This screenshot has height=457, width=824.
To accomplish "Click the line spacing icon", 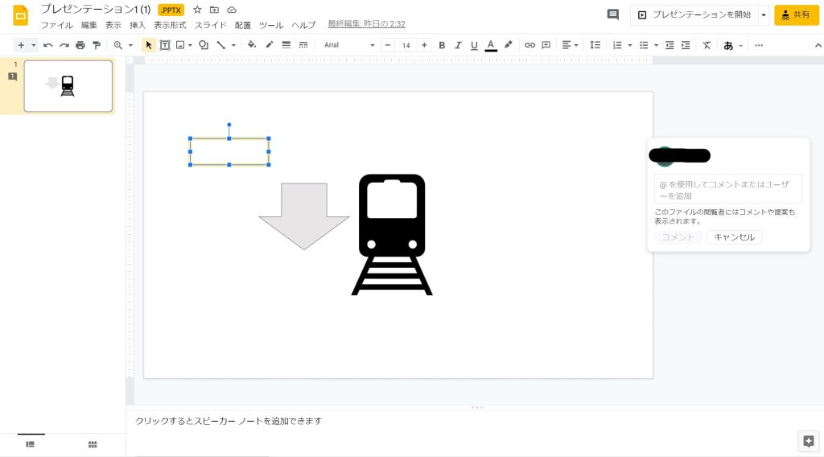I will coord(595,45).
